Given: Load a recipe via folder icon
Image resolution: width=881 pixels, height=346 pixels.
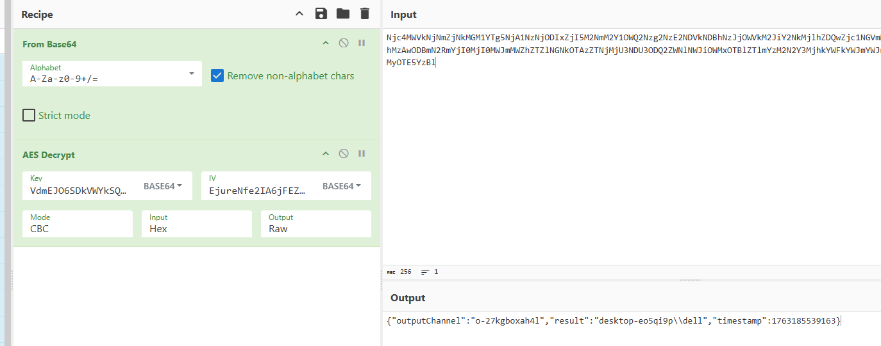Looking at the screenshot, I should pyautogui.click(x=343, y=13).
